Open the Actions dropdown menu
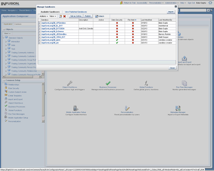The height and width of the screenshot is (171, 214). pos(44,16)
